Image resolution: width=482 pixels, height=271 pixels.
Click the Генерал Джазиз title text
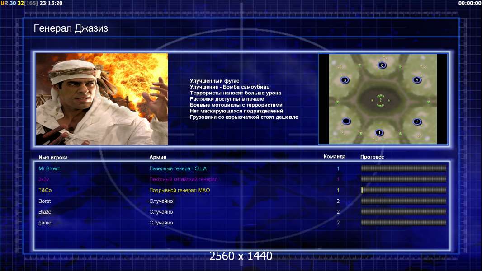point(71,28)
